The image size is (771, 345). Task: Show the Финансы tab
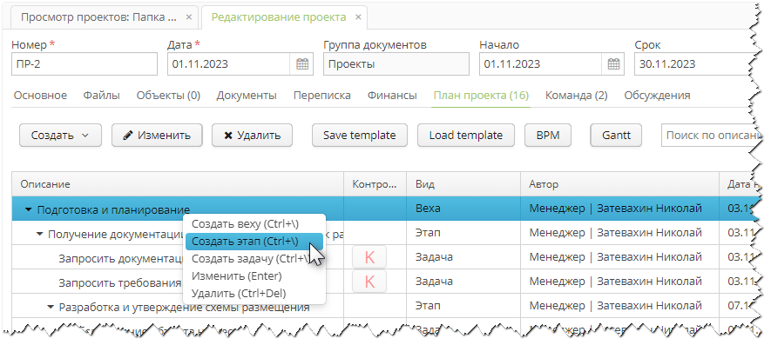tap(392, 96)
